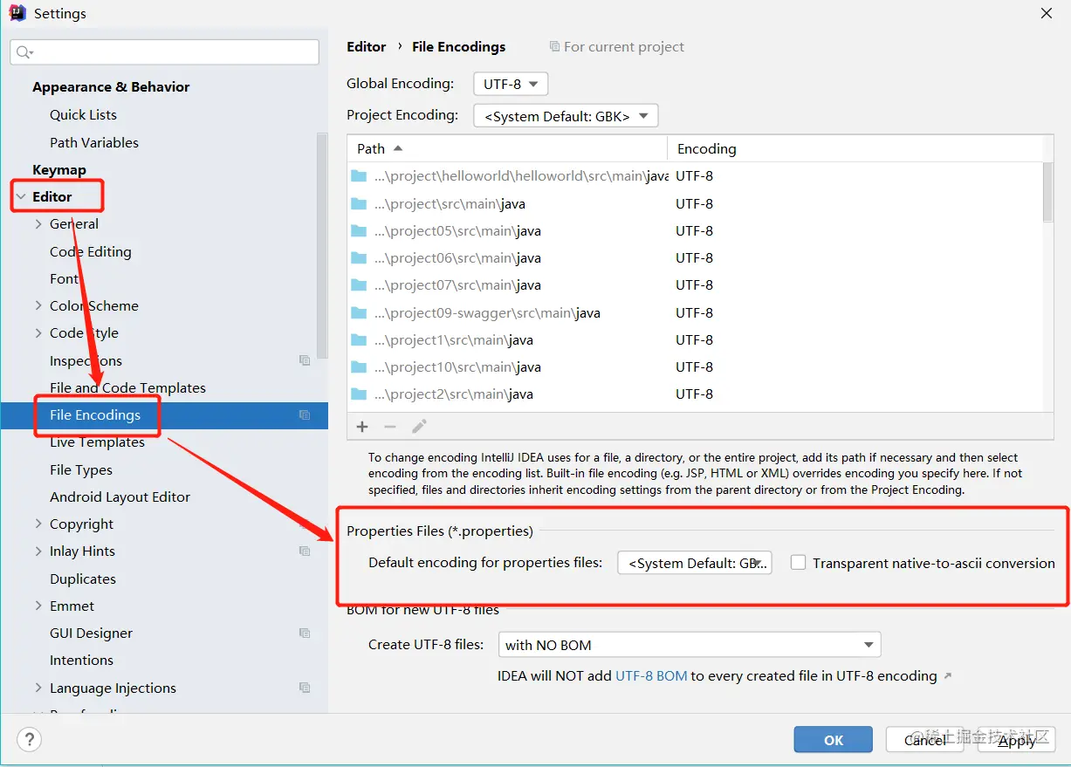Image resolution: width=1071 pixels, height=767 pixels.
Task: Click folder icon of project05 row
Action: pos(359,231)
